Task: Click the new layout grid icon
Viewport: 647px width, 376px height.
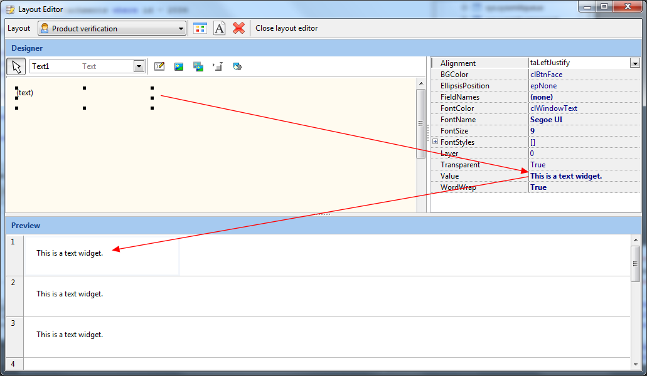Action: coord(200,28)
